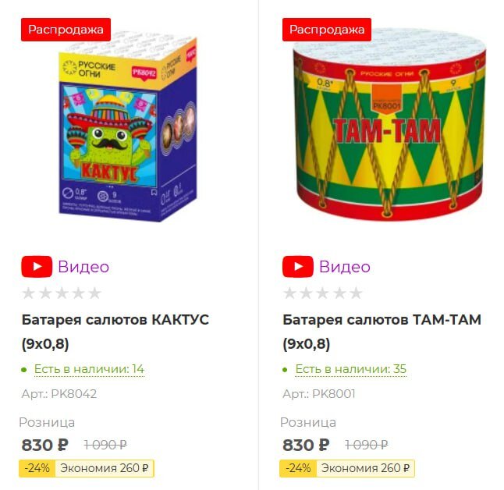Click the YouTube play icon under ТАМ-ТАМ
Image resolution: width=504 pixels, height=490 pixels.
(298, 267)
